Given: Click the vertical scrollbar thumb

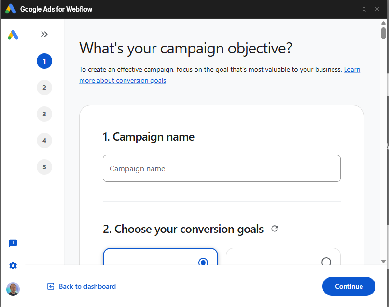Looking at the screenshot, I should [x=383, y=33].
